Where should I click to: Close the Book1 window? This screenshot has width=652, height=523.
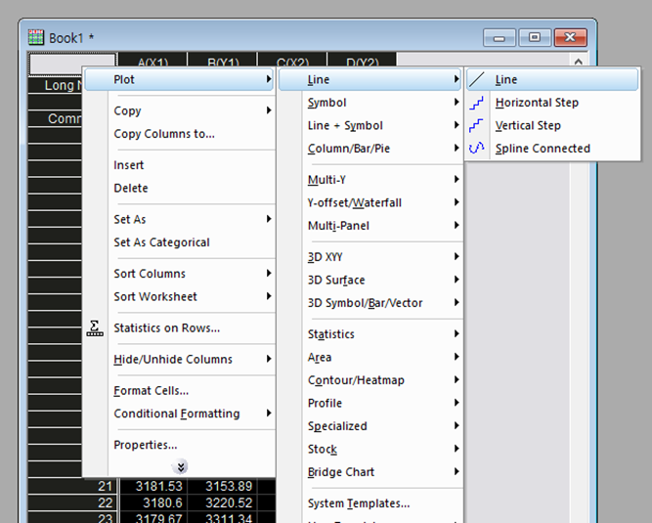[571, 38]
